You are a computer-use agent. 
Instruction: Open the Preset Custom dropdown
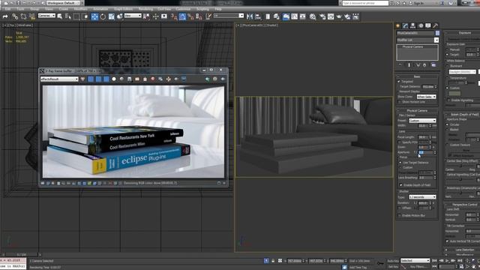click(422, 121)
